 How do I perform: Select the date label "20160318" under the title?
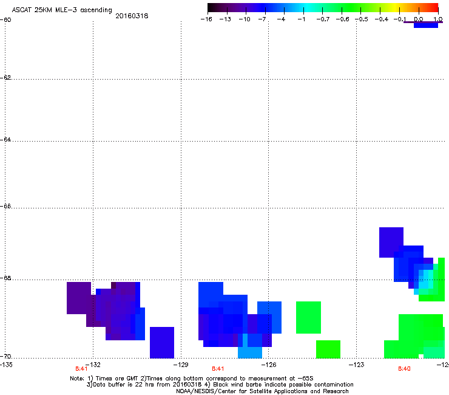tap(132, 16)
